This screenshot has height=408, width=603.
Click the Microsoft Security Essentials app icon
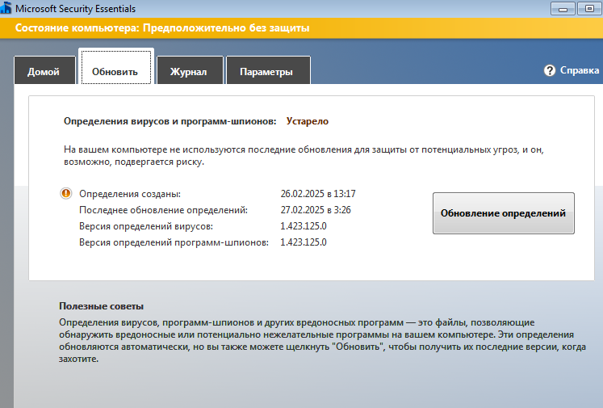pyautogui.click(x=6, y=8)
